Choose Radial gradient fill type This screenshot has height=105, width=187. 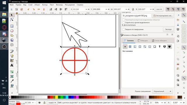140,47
